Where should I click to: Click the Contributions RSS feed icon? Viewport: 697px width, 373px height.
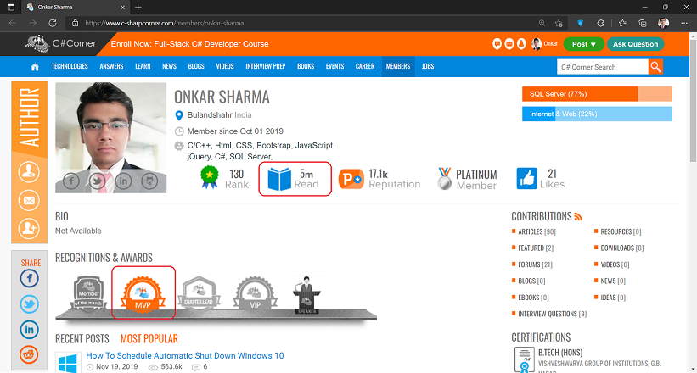[578, 217]
